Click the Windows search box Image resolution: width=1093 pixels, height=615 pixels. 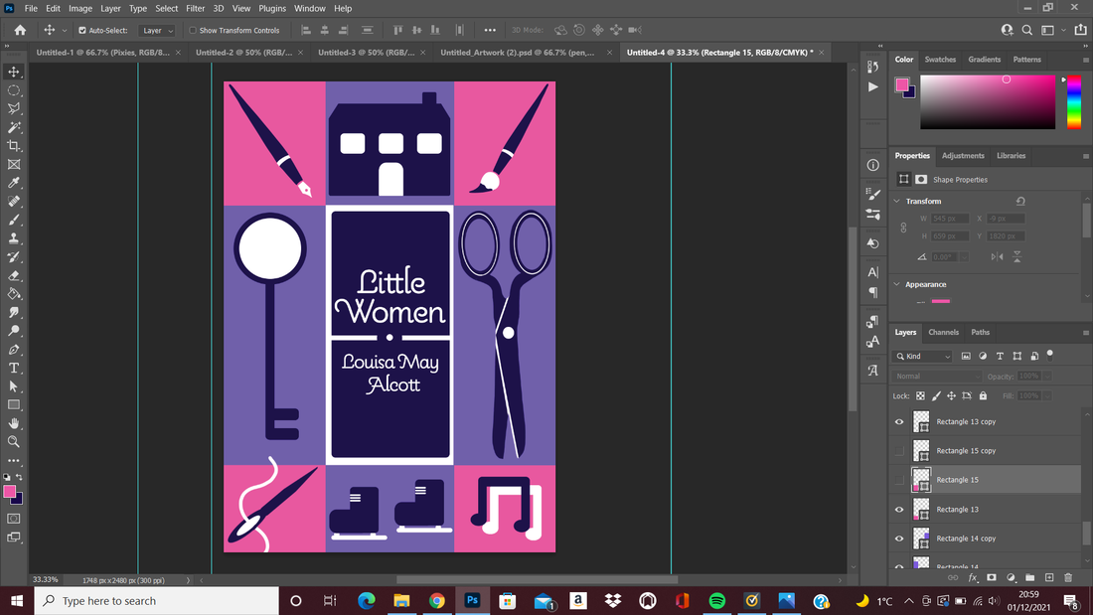coord(157,601)
